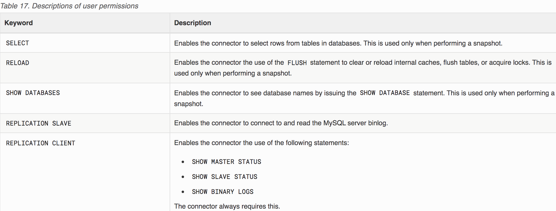
Task: Click the RELOAD description paragraph
Action: point(363,68)
